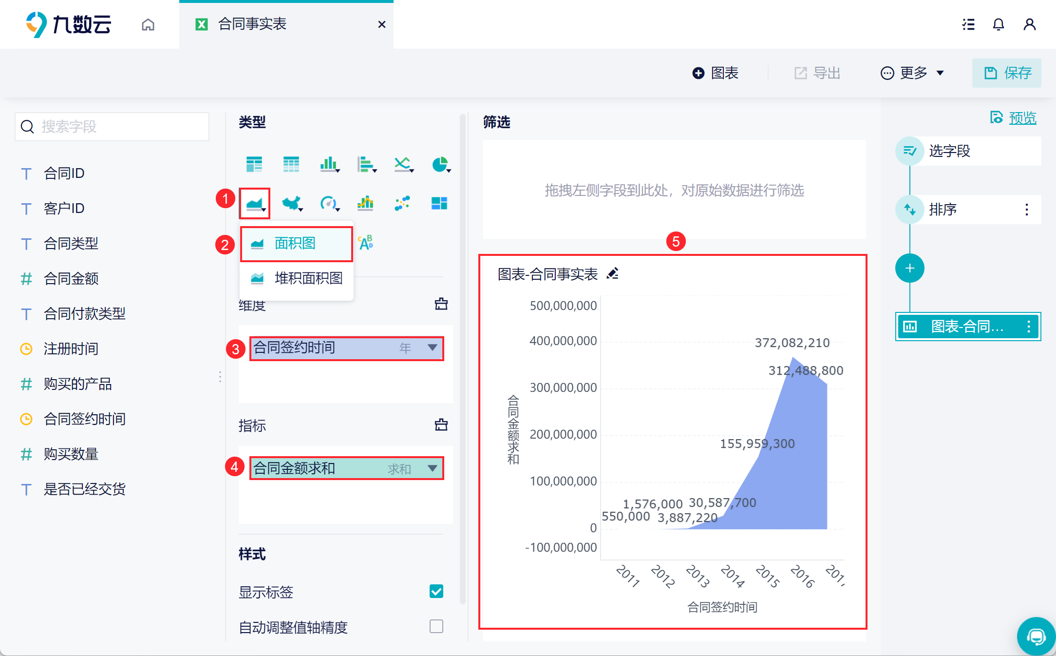Click the home icon
The height and width of the screenshot is (656, 1056).
coord(148,24)
